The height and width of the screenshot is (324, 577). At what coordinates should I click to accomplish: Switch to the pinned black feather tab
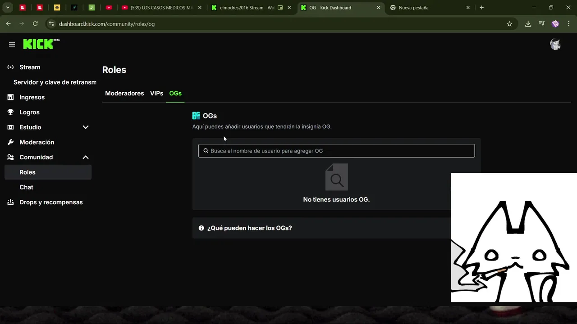coord(74,8)
